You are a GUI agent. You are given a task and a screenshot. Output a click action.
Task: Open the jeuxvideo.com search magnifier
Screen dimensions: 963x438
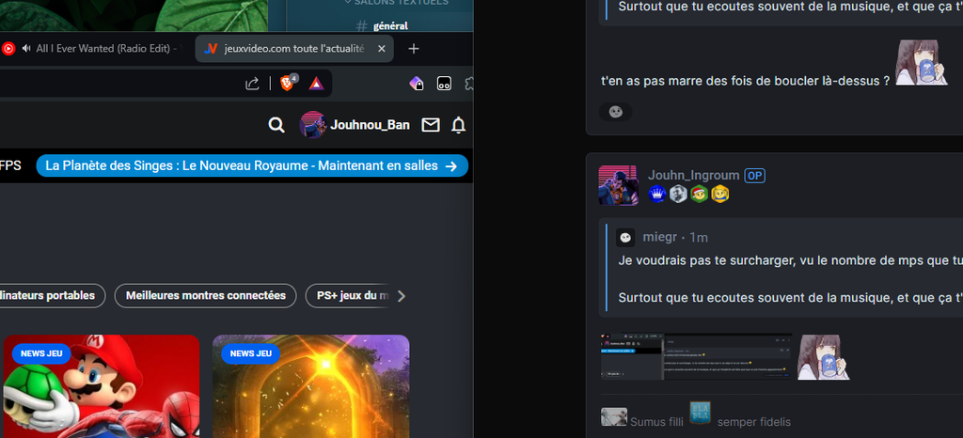click(x=276, y=125)
